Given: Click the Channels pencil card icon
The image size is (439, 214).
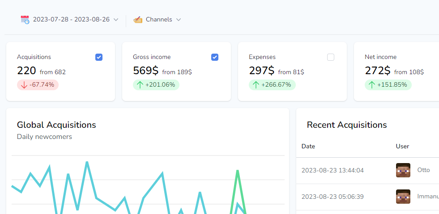Looking at the screenshot, I should (138, 20).
